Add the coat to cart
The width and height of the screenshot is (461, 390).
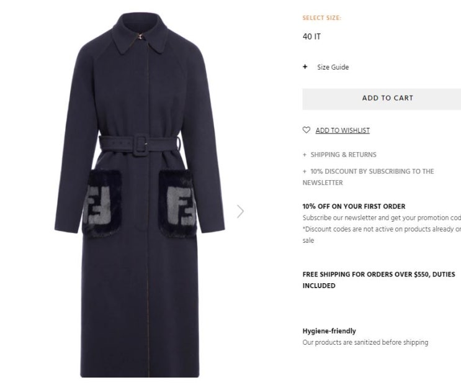pyautogui.click(x=382, y=99)
